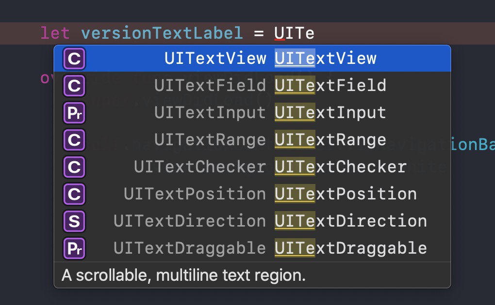Pick the UITextInput protocol suggestion
Viewport: 495px width, 305px height.
[x=252, y=113]
